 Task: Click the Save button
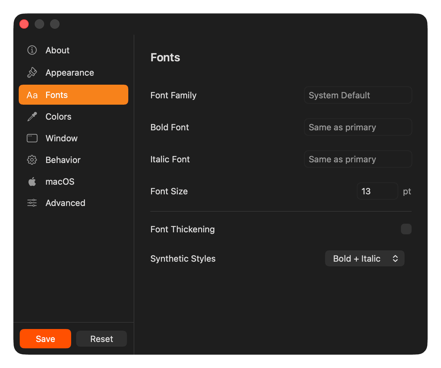coord(45,339)
